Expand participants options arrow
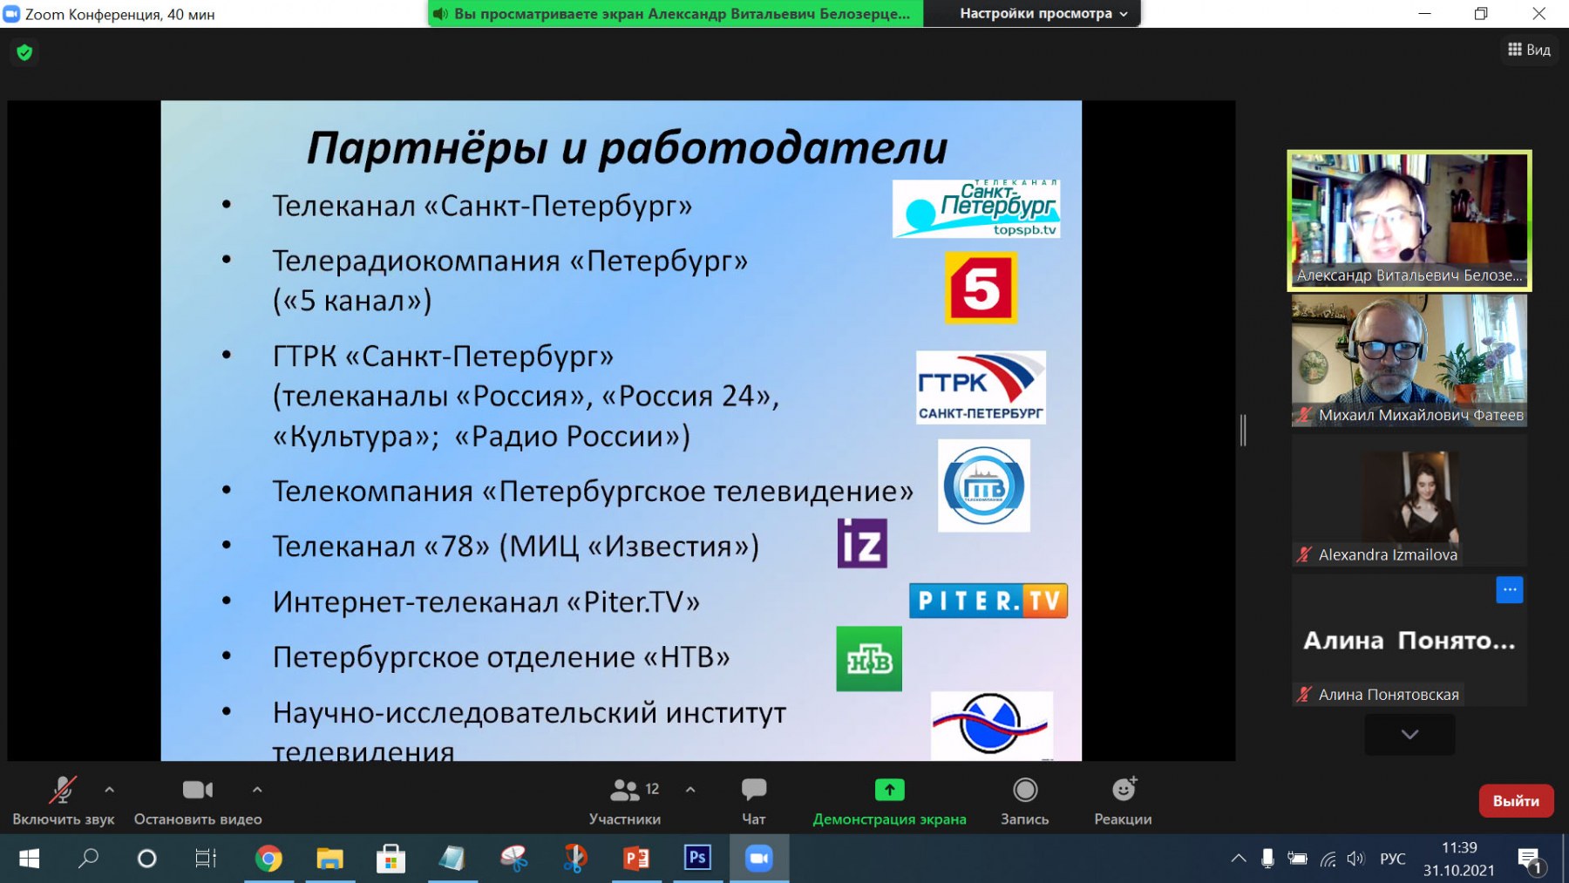1569x883 pixels. 690,790
